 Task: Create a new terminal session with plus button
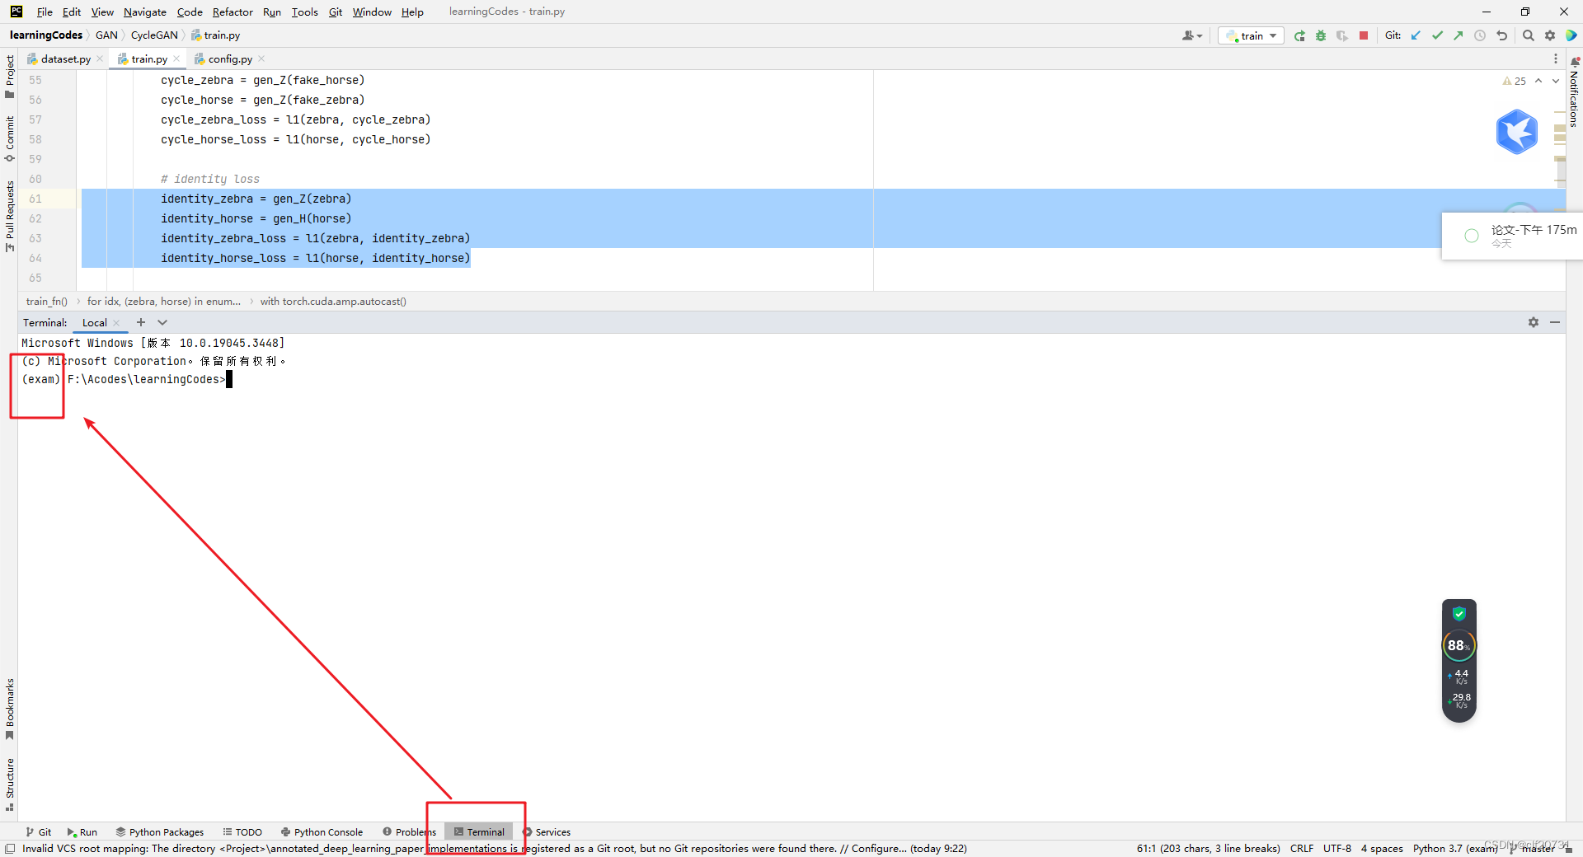pos(139,322)
